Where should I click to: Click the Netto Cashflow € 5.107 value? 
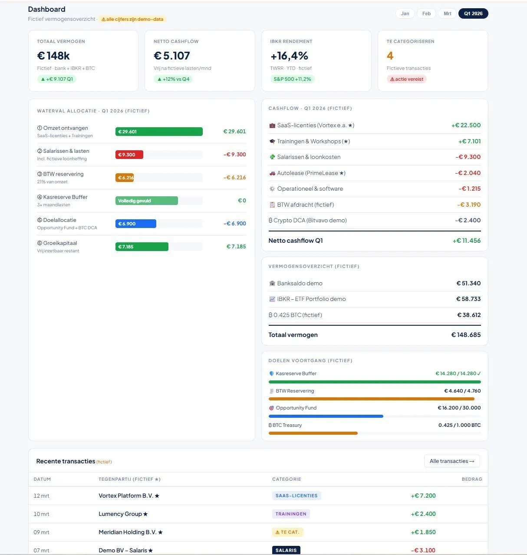pyautogui.click(x=172, y=56)
